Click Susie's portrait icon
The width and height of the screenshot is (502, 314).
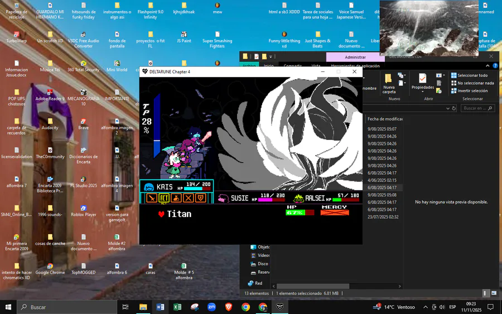[x=223, y=199]
